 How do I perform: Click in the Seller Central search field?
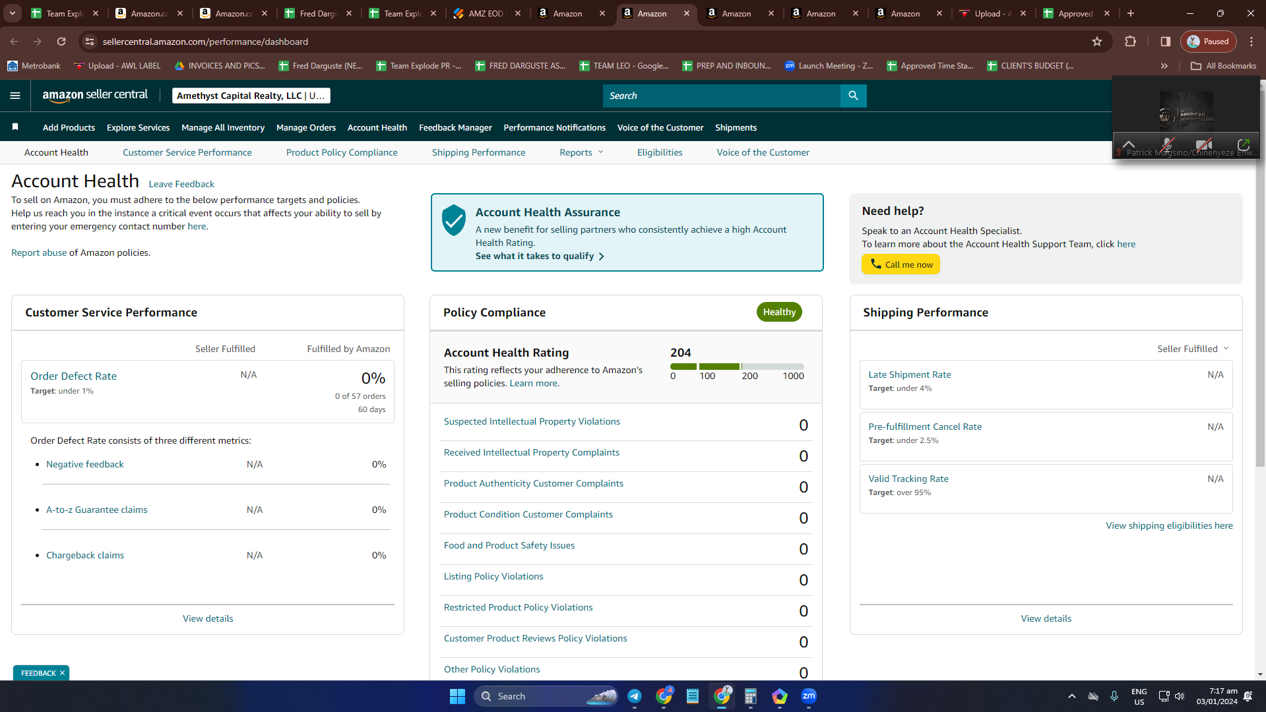[722, 96]
